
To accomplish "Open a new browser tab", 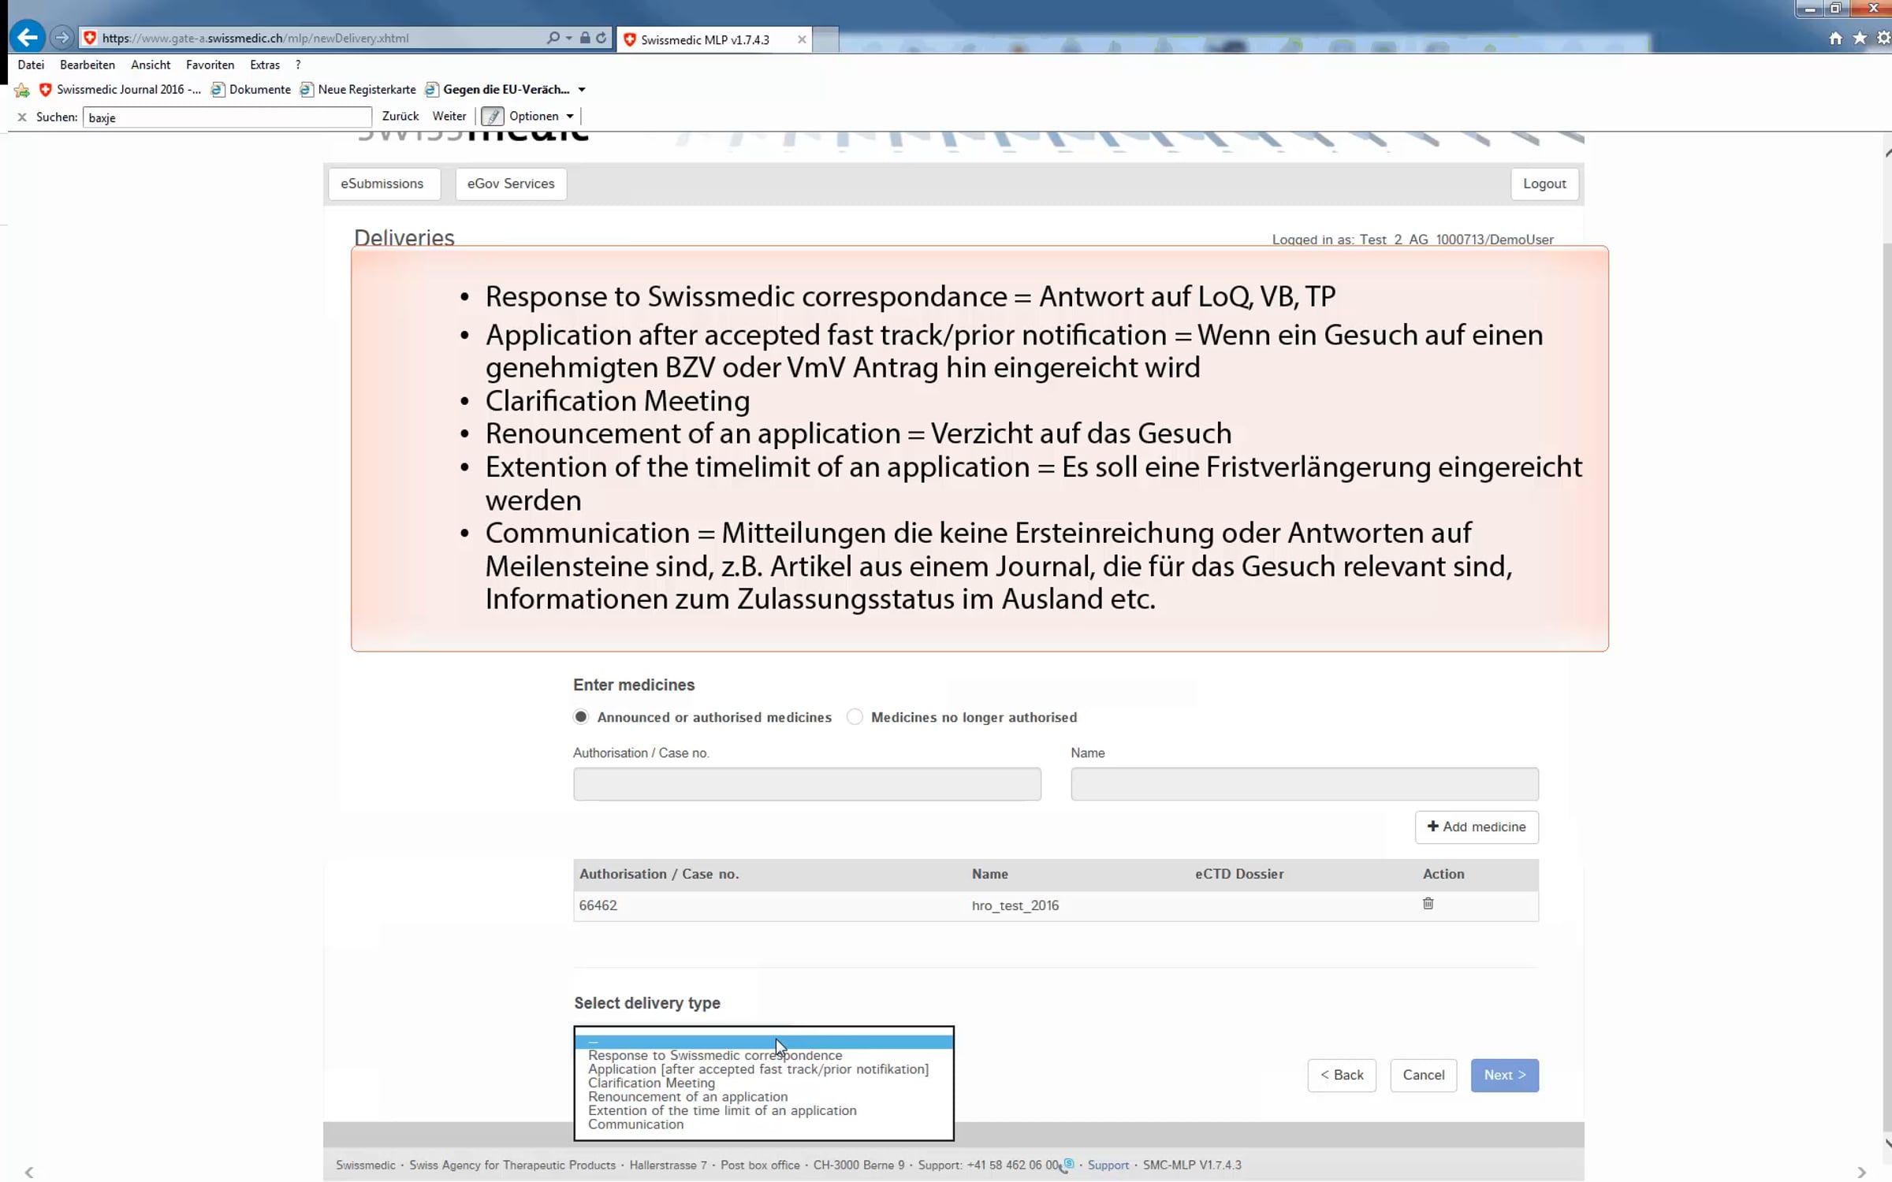I will coord(825,39).
